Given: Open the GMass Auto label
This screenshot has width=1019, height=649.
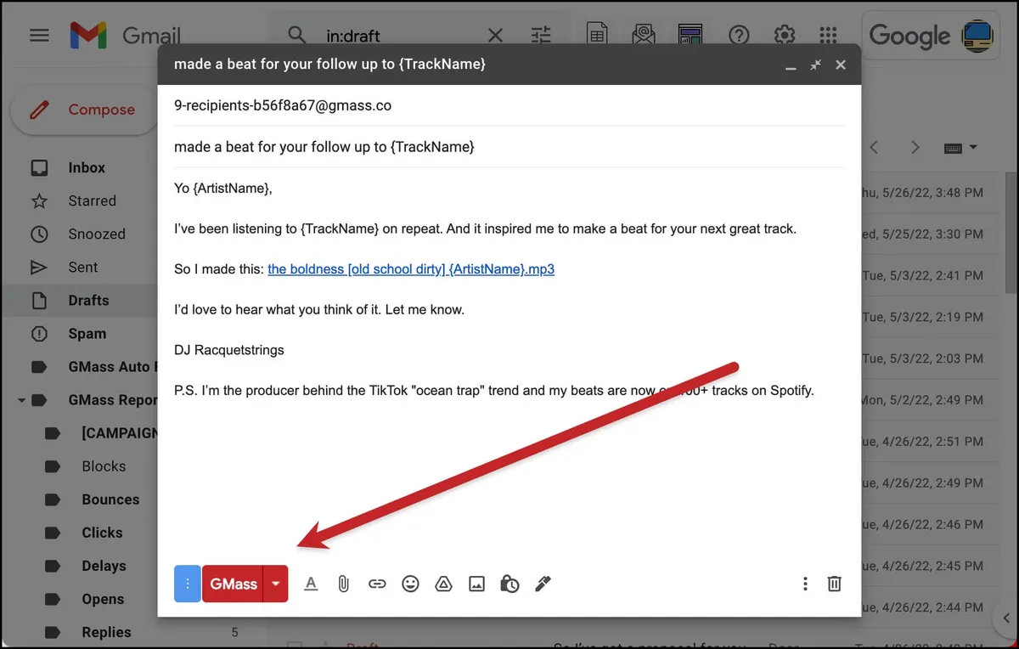Looking at the screenshot, I should click(113, 367).
